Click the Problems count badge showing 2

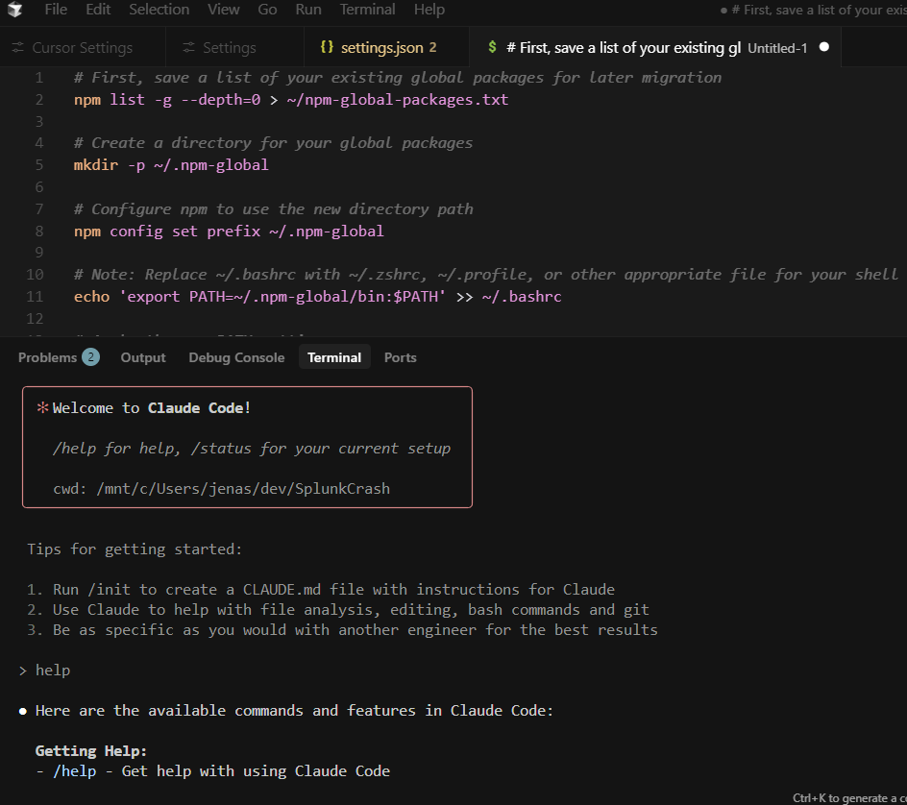(90, 357)
